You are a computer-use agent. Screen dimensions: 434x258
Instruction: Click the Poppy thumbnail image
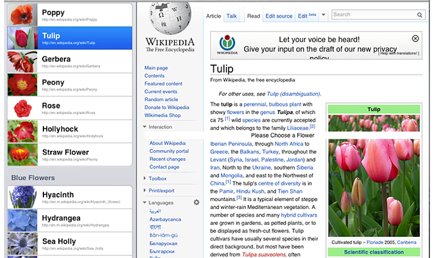[x=22, y=15]
